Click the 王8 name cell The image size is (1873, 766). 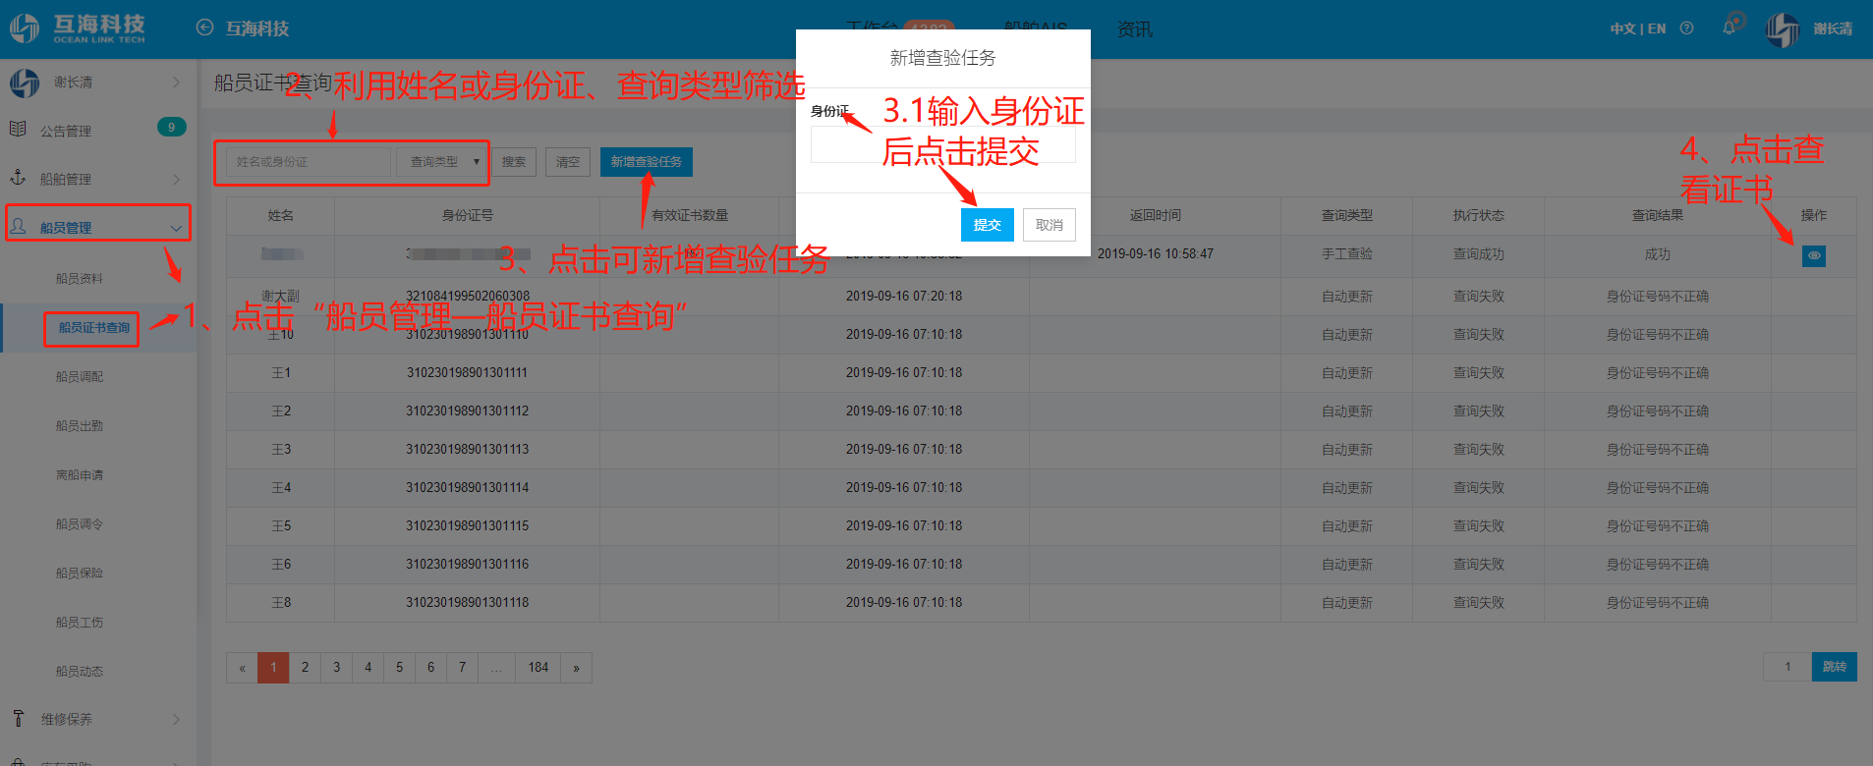281,603
